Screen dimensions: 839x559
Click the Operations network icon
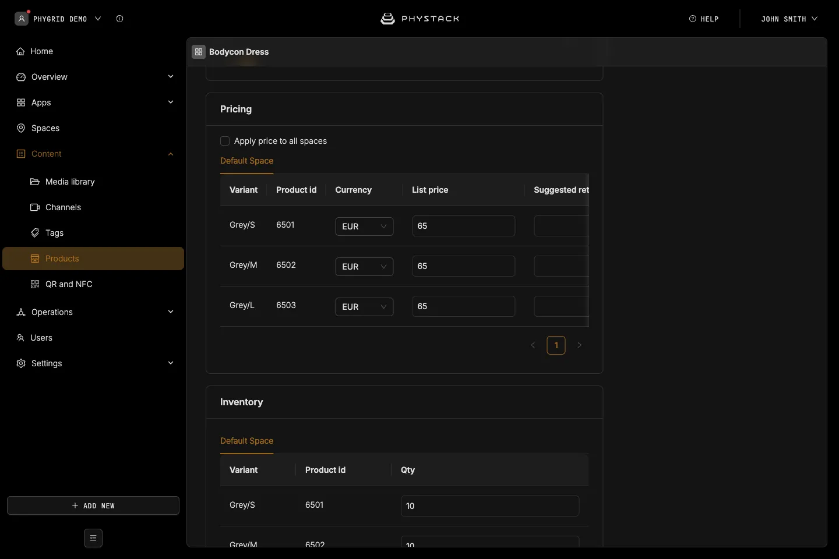21,312
